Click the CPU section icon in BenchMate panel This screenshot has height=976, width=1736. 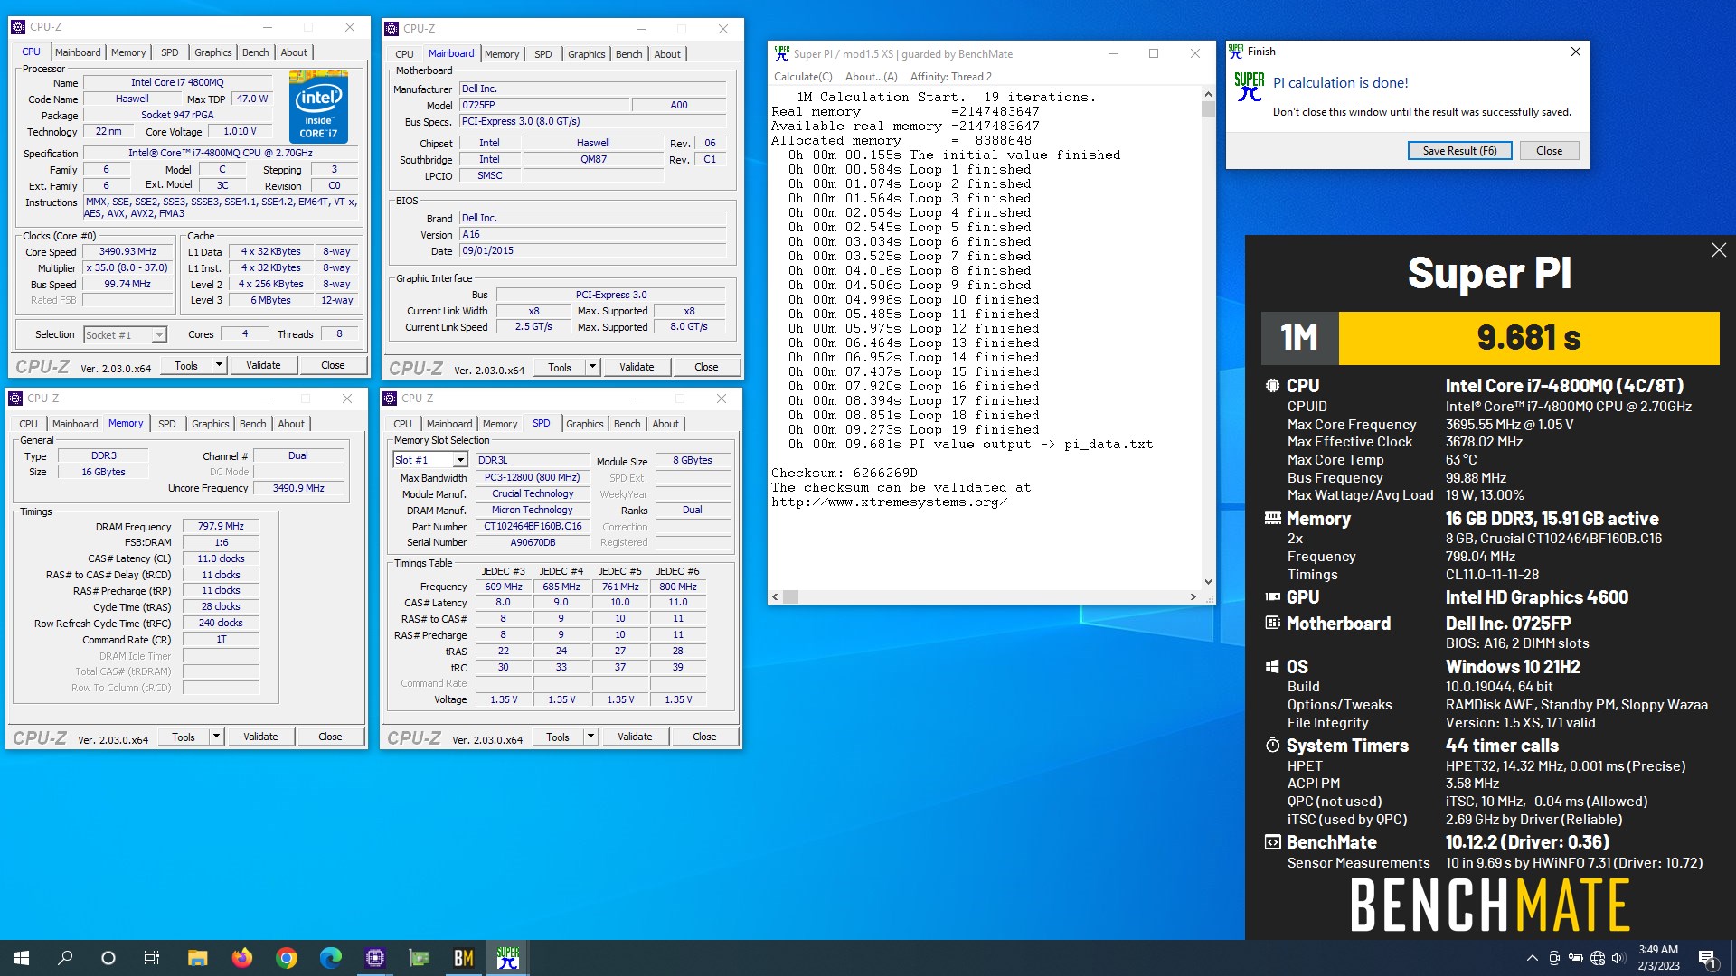(x=1272, y=386)
